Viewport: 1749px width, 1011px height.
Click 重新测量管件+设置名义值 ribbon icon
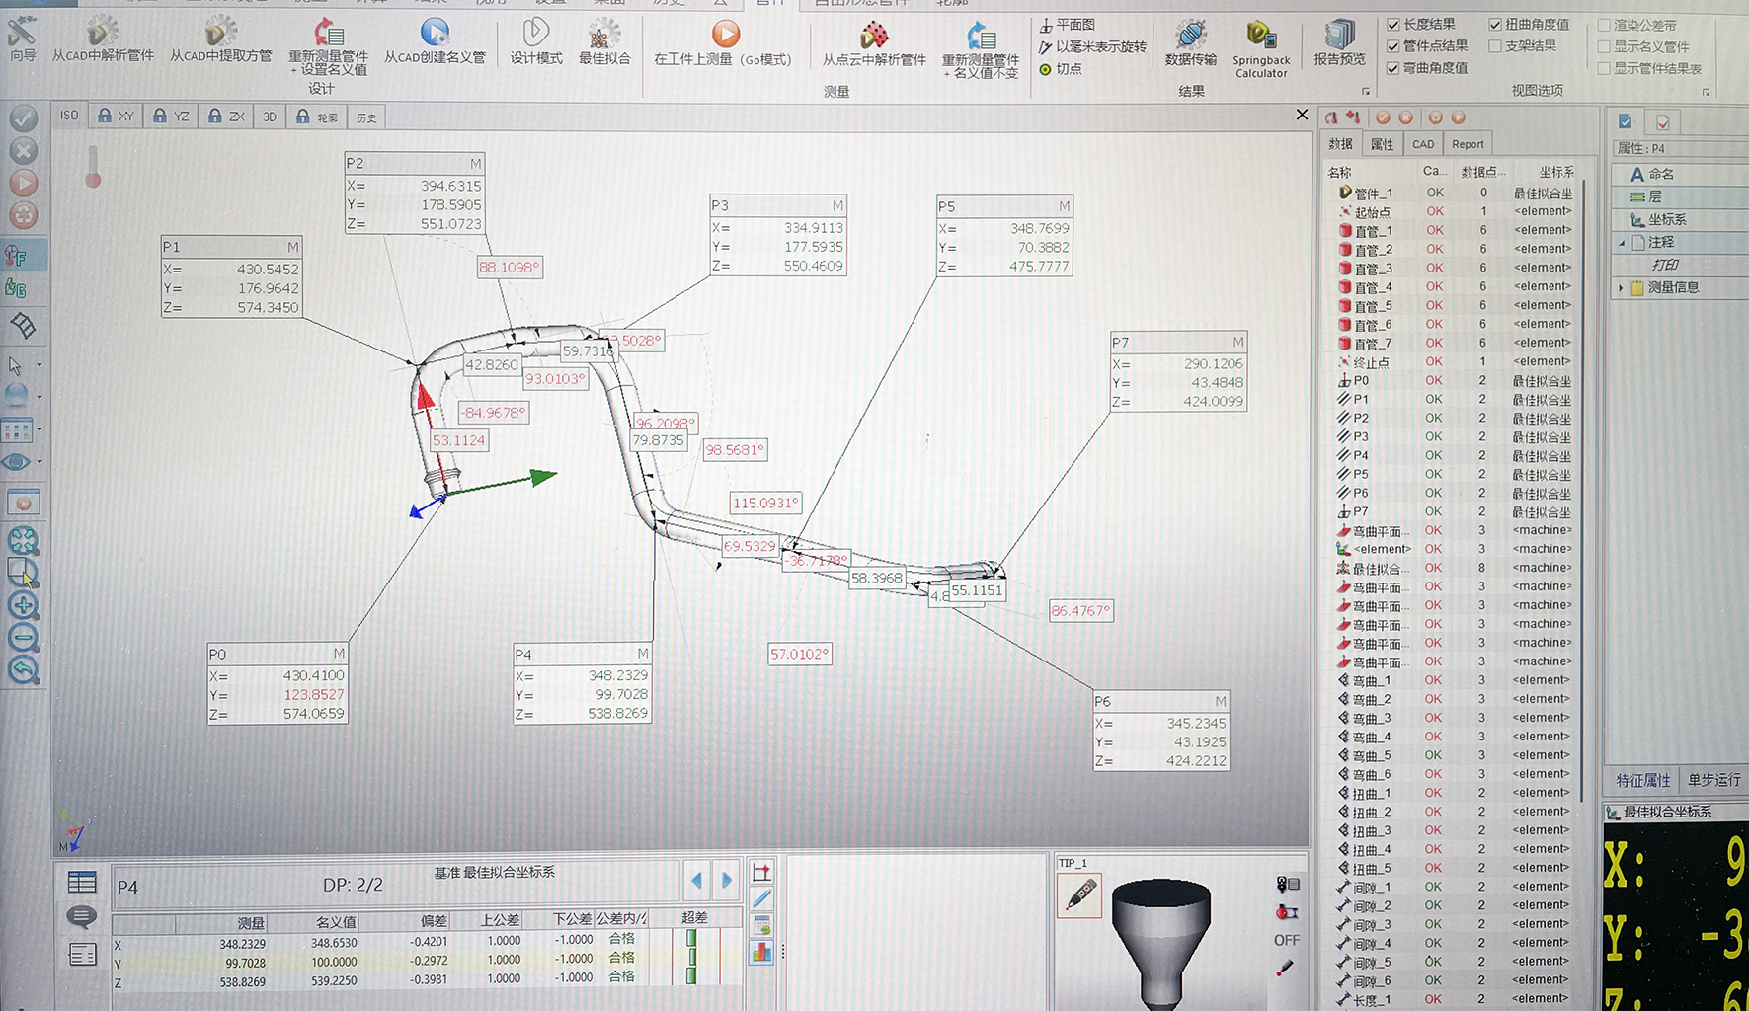click(x=328, y=45)
